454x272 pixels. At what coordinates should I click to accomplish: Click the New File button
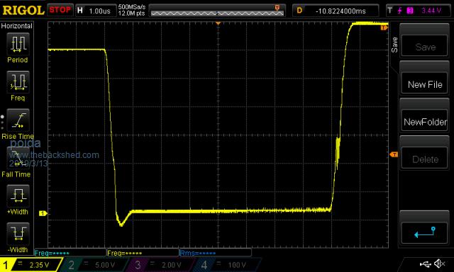tap(424, 84)
